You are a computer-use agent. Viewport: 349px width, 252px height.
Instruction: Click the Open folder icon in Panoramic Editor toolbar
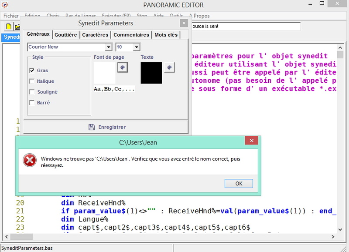pos(17,27)
